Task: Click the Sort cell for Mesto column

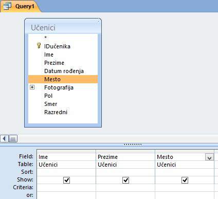Action: coord(185,172)
